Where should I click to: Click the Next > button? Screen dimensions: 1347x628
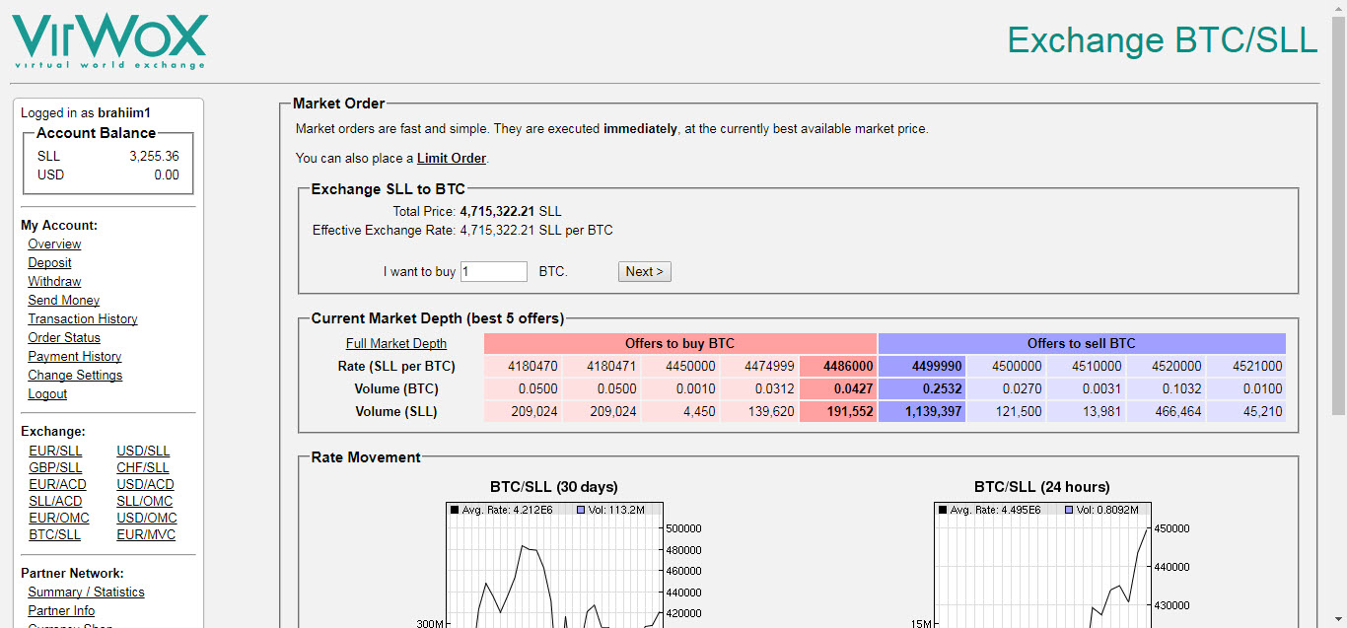(645, 271)
